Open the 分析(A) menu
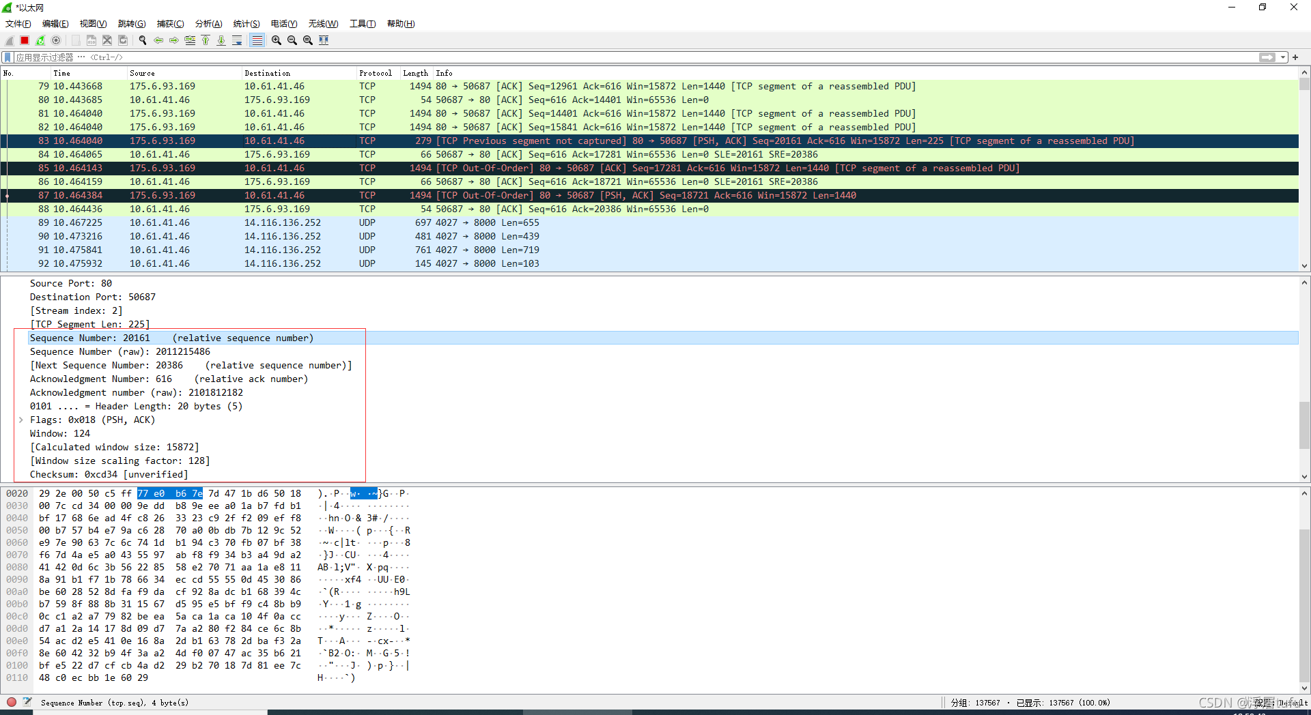Viewport: 1311px width, 715px height. (x=208, y=24)
